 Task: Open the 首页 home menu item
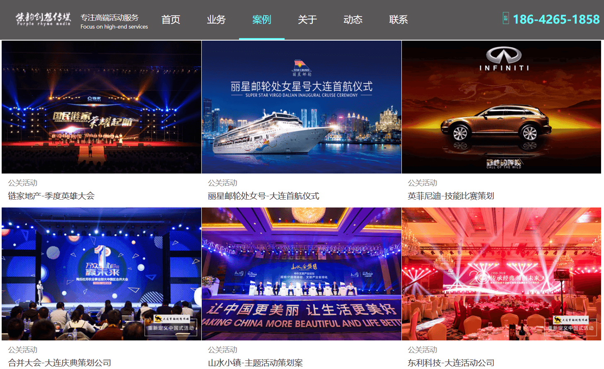click(171, 19)
